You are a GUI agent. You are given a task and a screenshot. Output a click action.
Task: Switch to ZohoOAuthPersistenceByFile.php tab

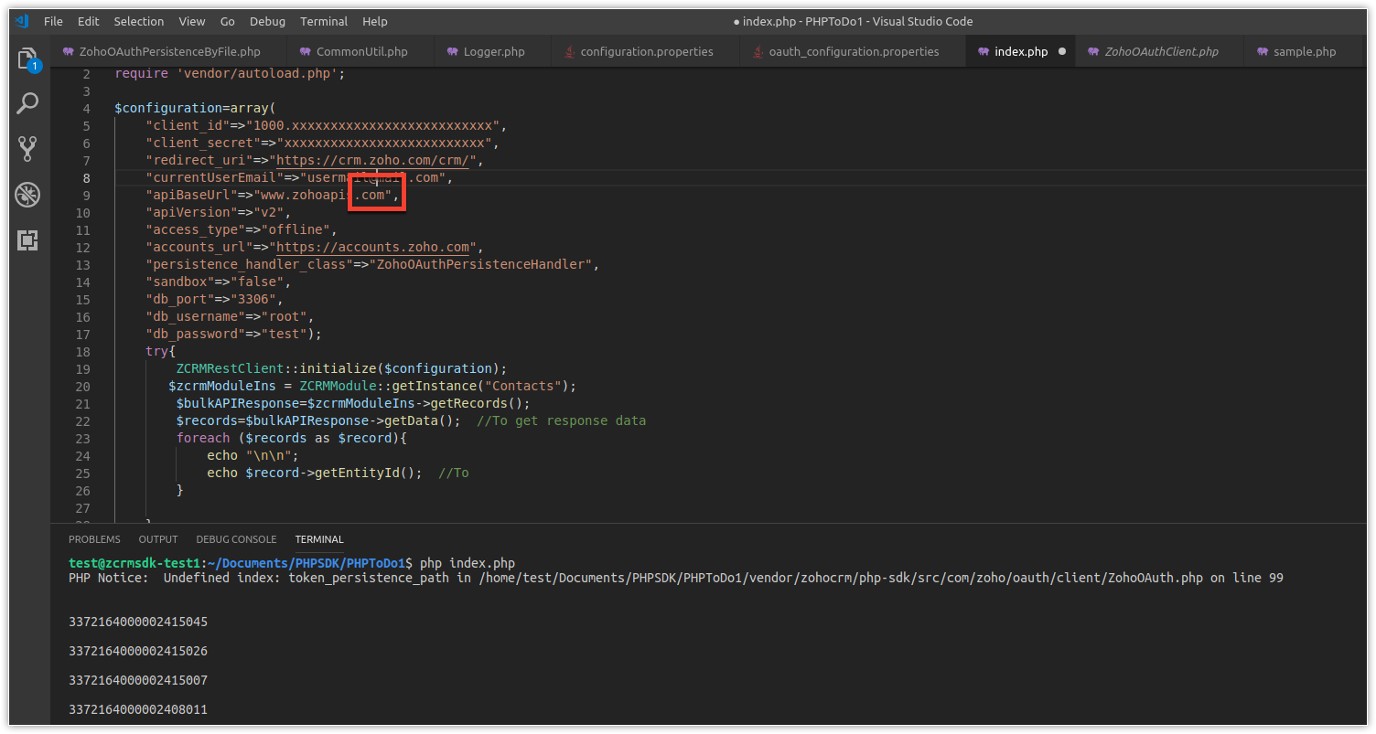coord(170,52)
